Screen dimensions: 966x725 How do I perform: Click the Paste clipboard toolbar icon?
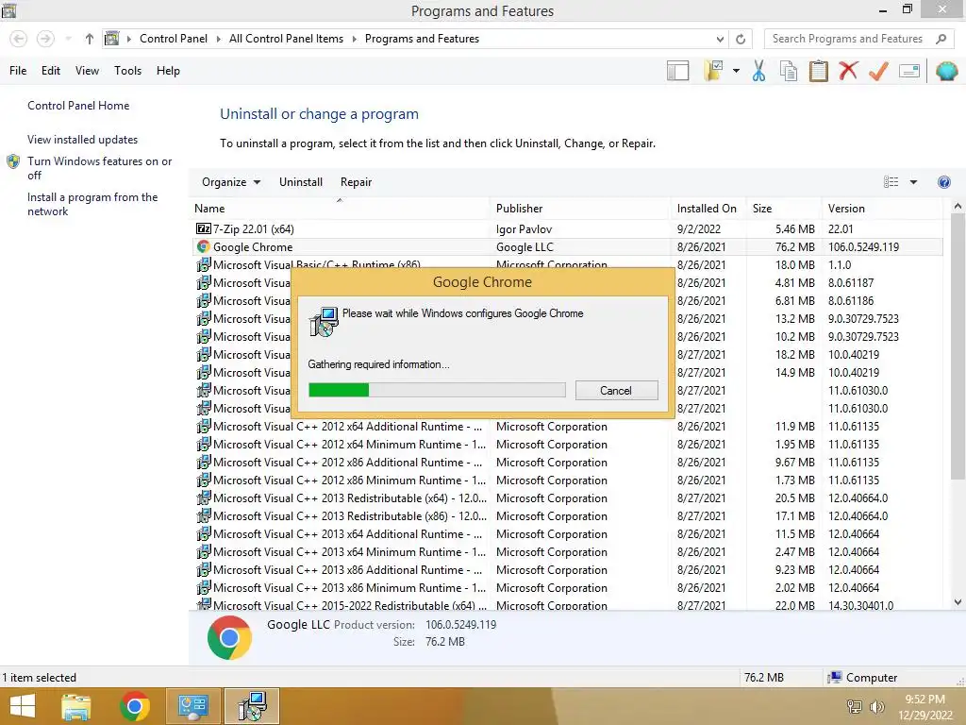(818, 71)
